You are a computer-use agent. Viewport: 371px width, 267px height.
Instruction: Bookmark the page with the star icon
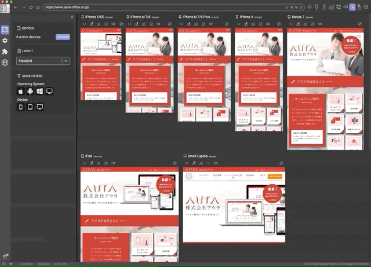pyautogui.click(x=288, y=8)
